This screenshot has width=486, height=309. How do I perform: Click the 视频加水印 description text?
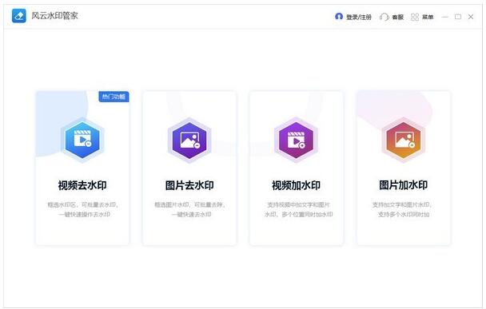point(298,210)
